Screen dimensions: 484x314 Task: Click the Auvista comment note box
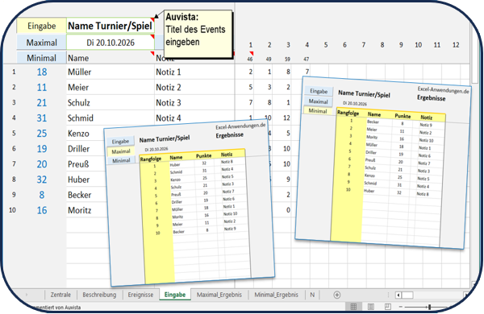(198, 34)
